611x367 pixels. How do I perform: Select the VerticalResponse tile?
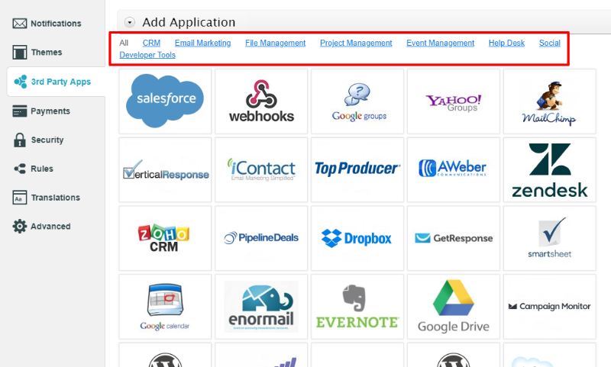[165, 169]
